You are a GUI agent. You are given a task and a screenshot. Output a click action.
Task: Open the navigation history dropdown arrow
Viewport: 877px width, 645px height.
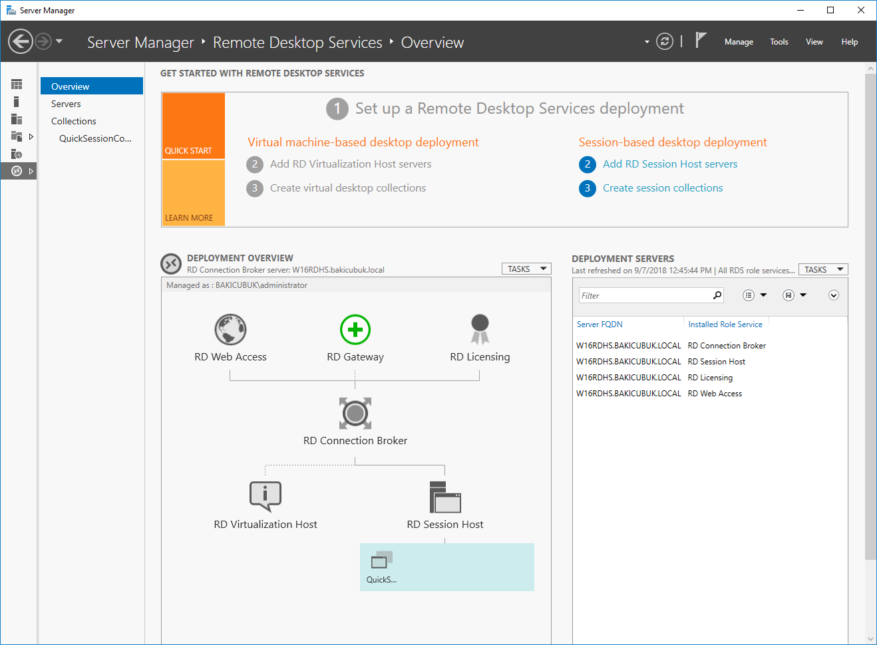[x=59, y=41]
